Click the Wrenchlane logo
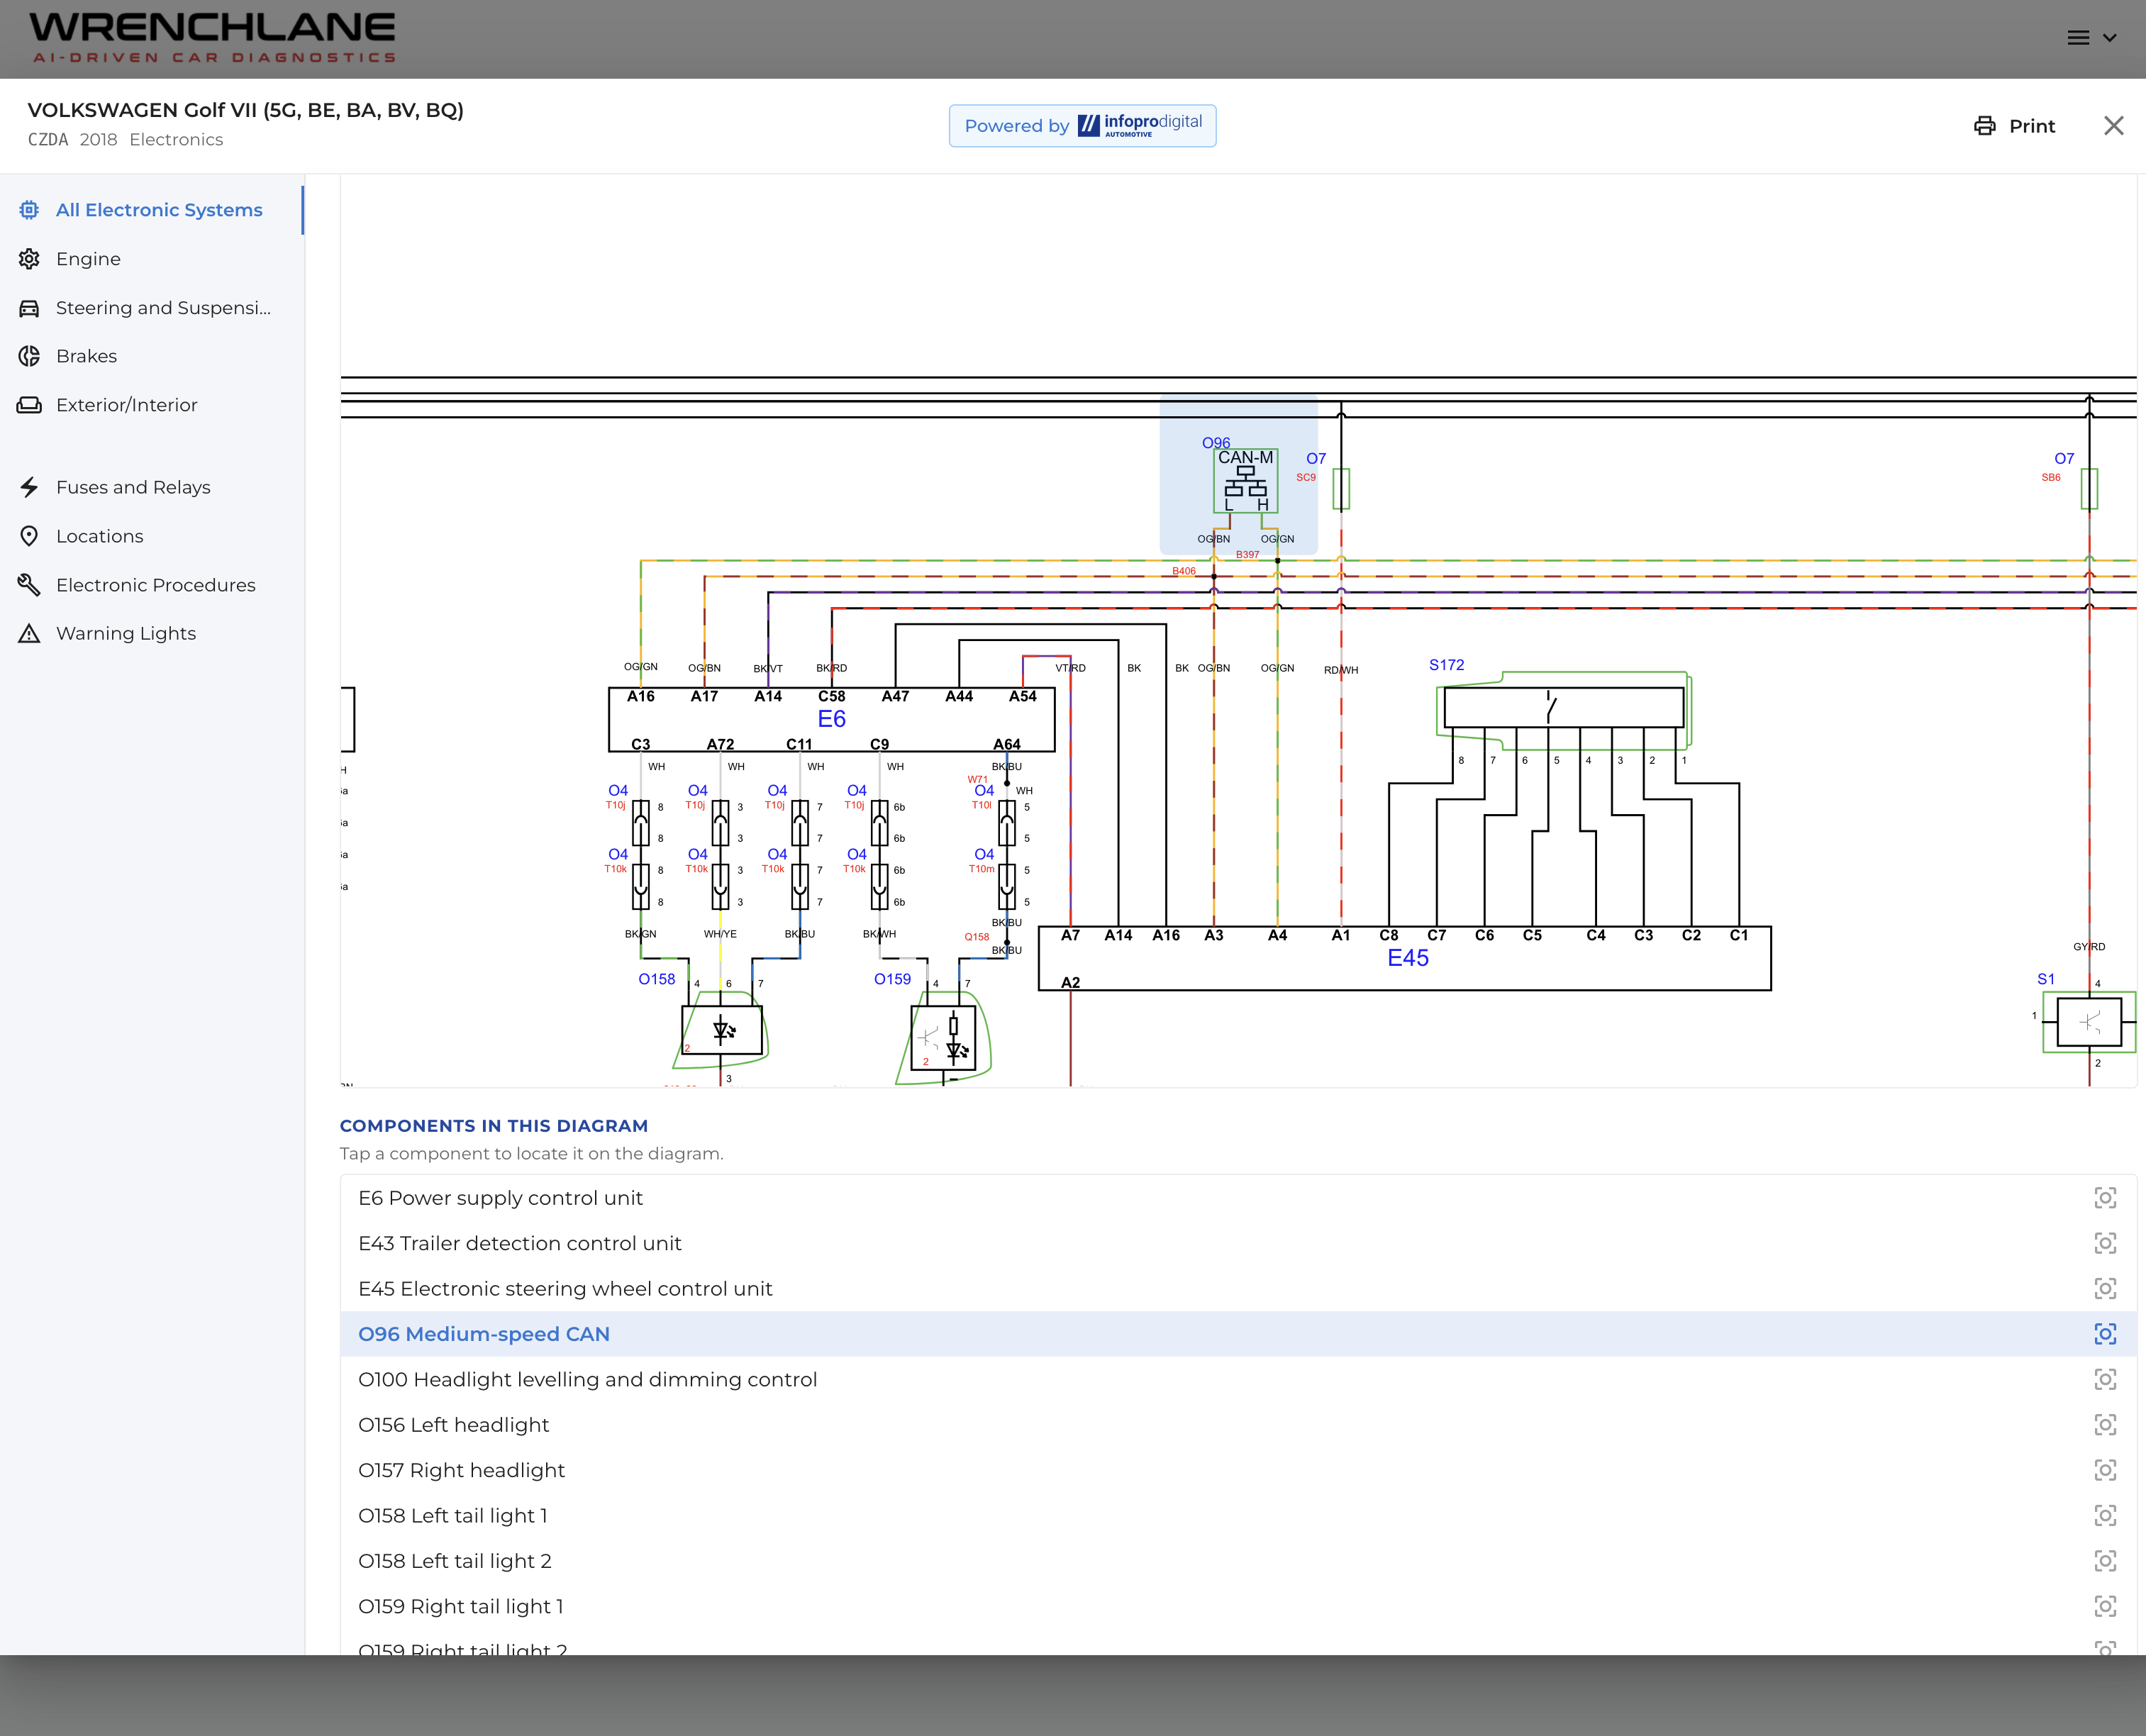The width and height of the screenshot is (2146, 1736). pyautogui.click(x=213, y=38)
